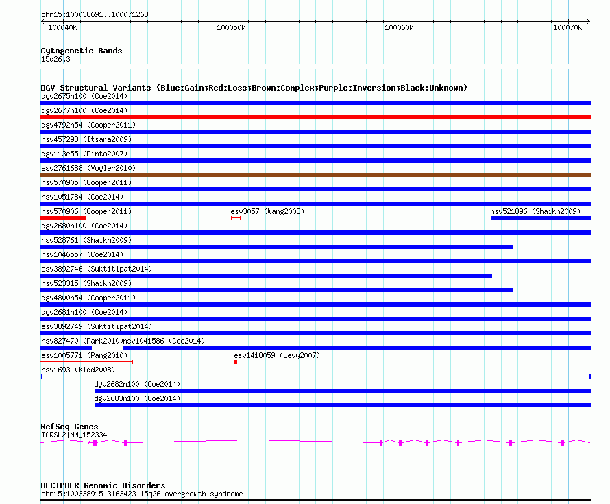The width and height of the screenshot is (610, 504).
Task: Click dgv2681n100 (Coe2014) label
Action: pyautogui.click(x=84, y=312)
